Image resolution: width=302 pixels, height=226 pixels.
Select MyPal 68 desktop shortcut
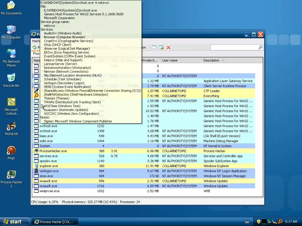tap(11, 129)
